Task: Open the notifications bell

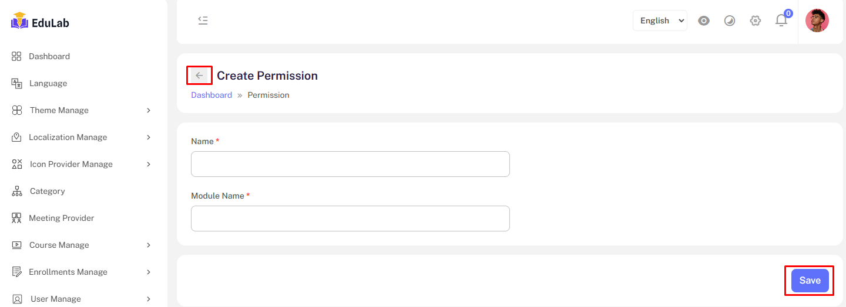Action: (x=781, y=21)
